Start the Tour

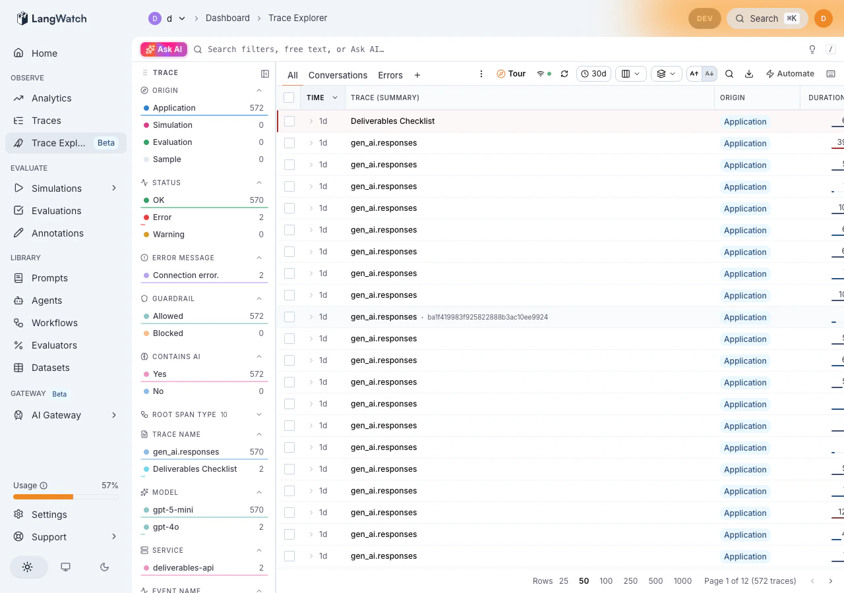(511, 74)
